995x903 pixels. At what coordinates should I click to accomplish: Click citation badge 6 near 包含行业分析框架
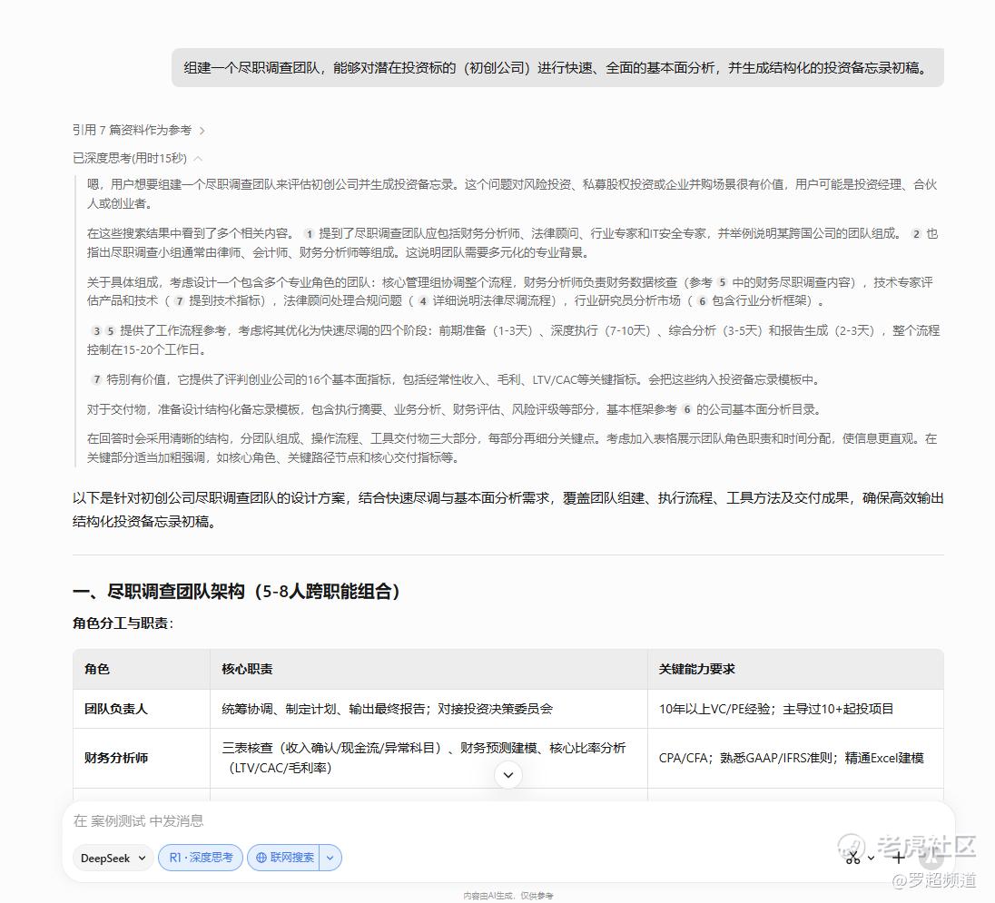coord(702,301)
